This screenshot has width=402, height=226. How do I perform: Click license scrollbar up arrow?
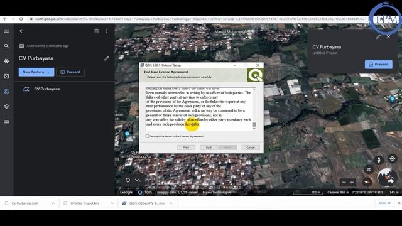coord(254,90)
